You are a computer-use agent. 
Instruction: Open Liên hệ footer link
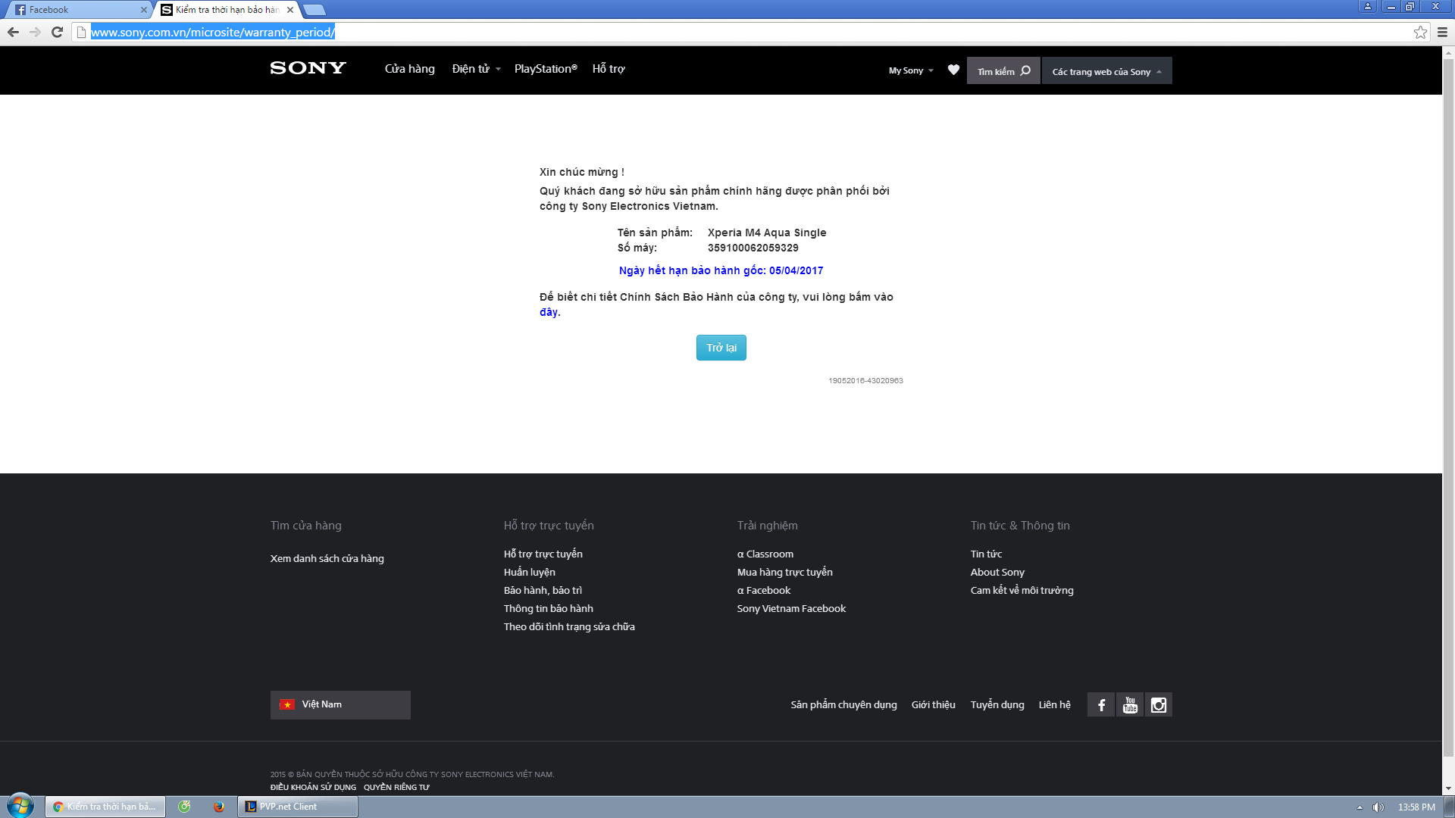click(x=1055, y=704)
